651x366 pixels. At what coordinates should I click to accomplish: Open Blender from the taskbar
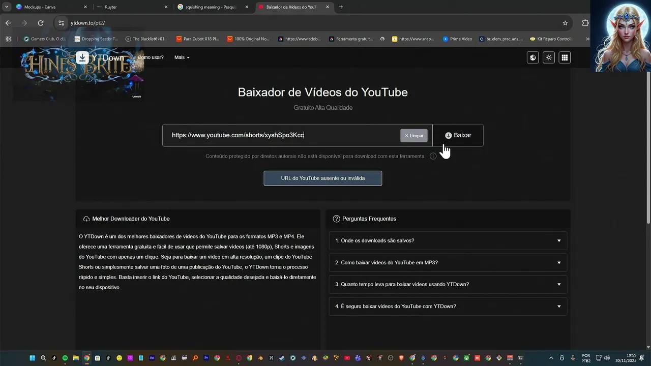coord(260,358)
